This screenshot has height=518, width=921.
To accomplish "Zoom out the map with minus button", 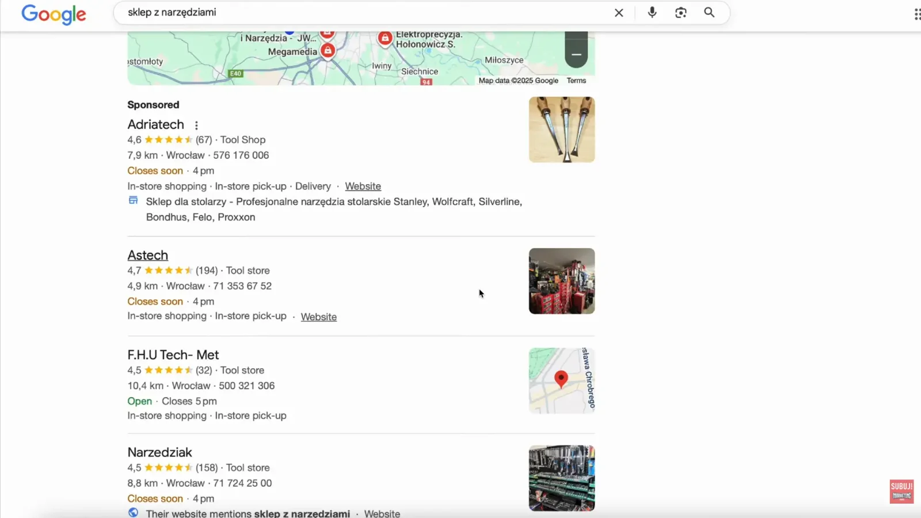I will [576, 55].
